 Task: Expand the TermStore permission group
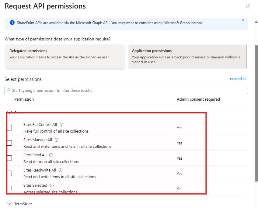(x=9, y=204)
